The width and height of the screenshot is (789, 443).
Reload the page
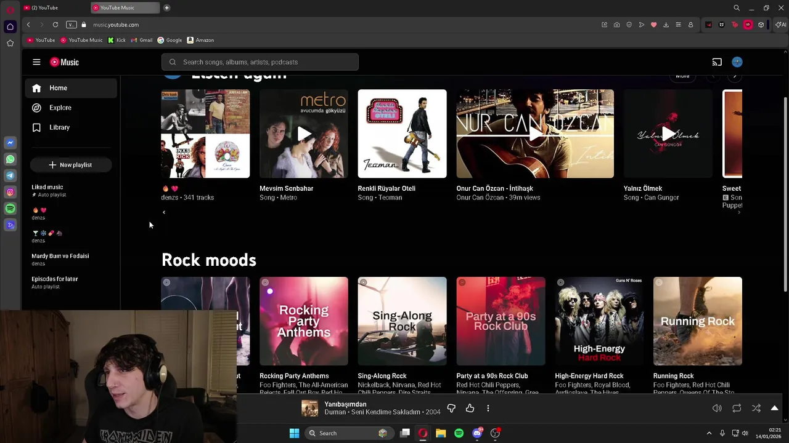click(55, 25)
